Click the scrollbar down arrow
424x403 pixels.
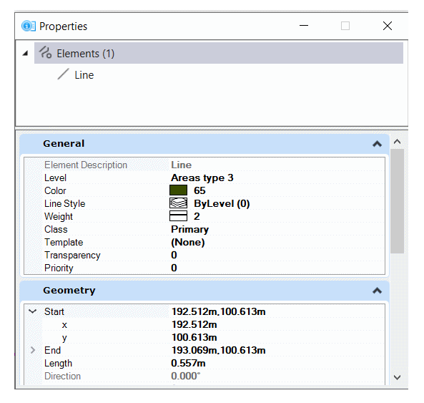[398, 377]
